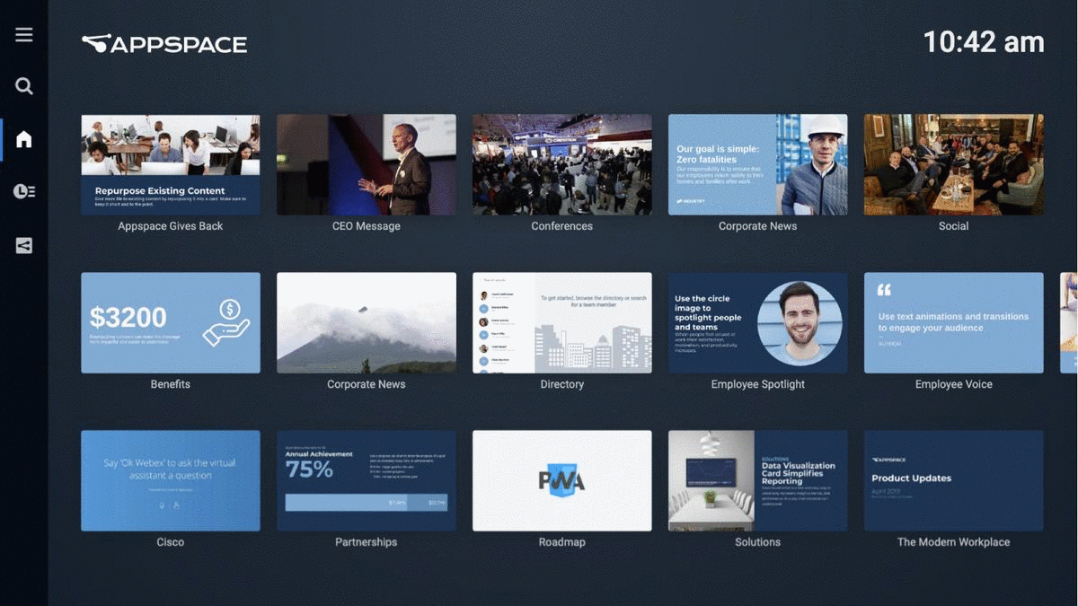
Task: Open the PWA Roadmap thumbnail
Action: tap(562, 480)
